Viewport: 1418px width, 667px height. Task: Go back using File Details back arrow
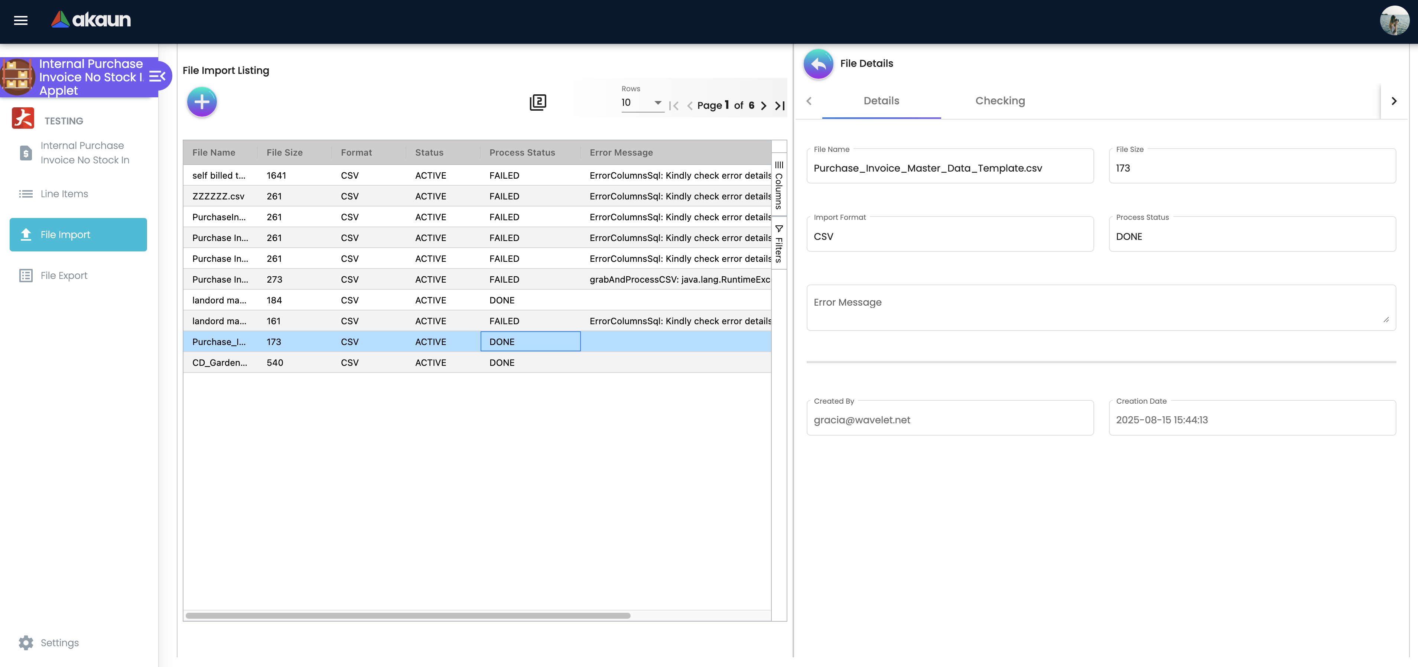(818, 64)
